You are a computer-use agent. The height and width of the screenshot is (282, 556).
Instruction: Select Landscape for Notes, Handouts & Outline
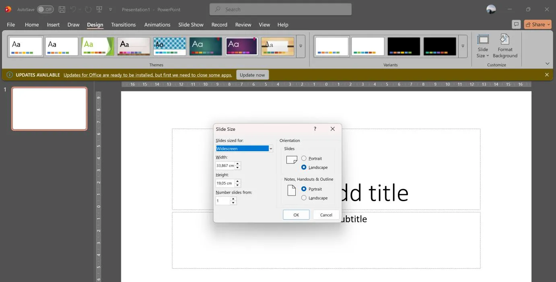point(304,198)
